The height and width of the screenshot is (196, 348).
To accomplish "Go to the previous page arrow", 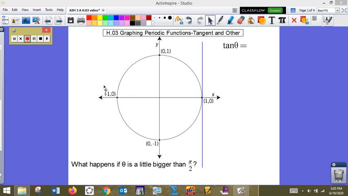I will click(48, 20).
